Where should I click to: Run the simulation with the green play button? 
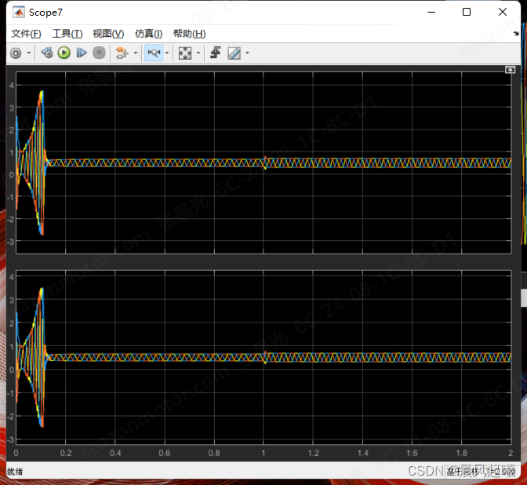click(64, 53)
